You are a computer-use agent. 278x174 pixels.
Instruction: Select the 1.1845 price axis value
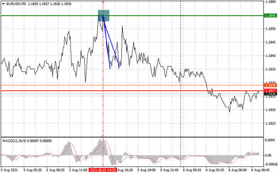pyautogui.click(x=270, y=42)
